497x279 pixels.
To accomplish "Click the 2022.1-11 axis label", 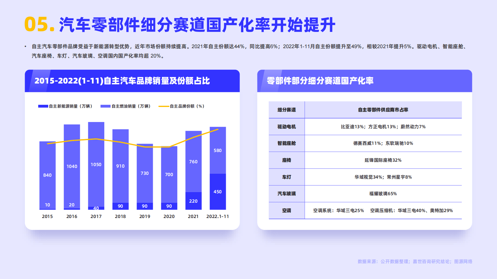I will pyautogui.click(x=218, y=216).
